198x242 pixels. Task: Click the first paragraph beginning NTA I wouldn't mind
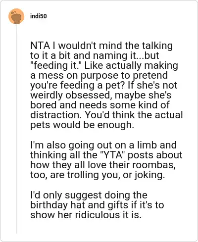(x=106, y=85)
